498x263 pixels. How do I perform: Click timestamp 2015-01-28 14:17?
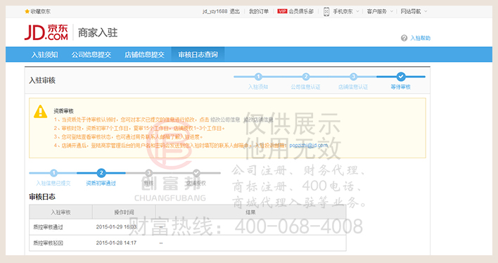(x=116, y=243)
